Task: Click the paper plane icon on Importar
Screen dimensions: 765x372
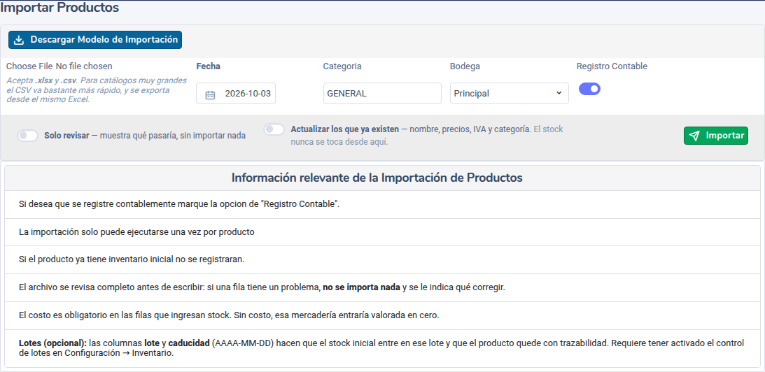Action: coord(695,136)
